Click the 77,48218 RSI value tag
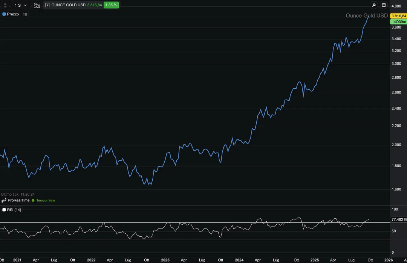 [x=399, y=219]
